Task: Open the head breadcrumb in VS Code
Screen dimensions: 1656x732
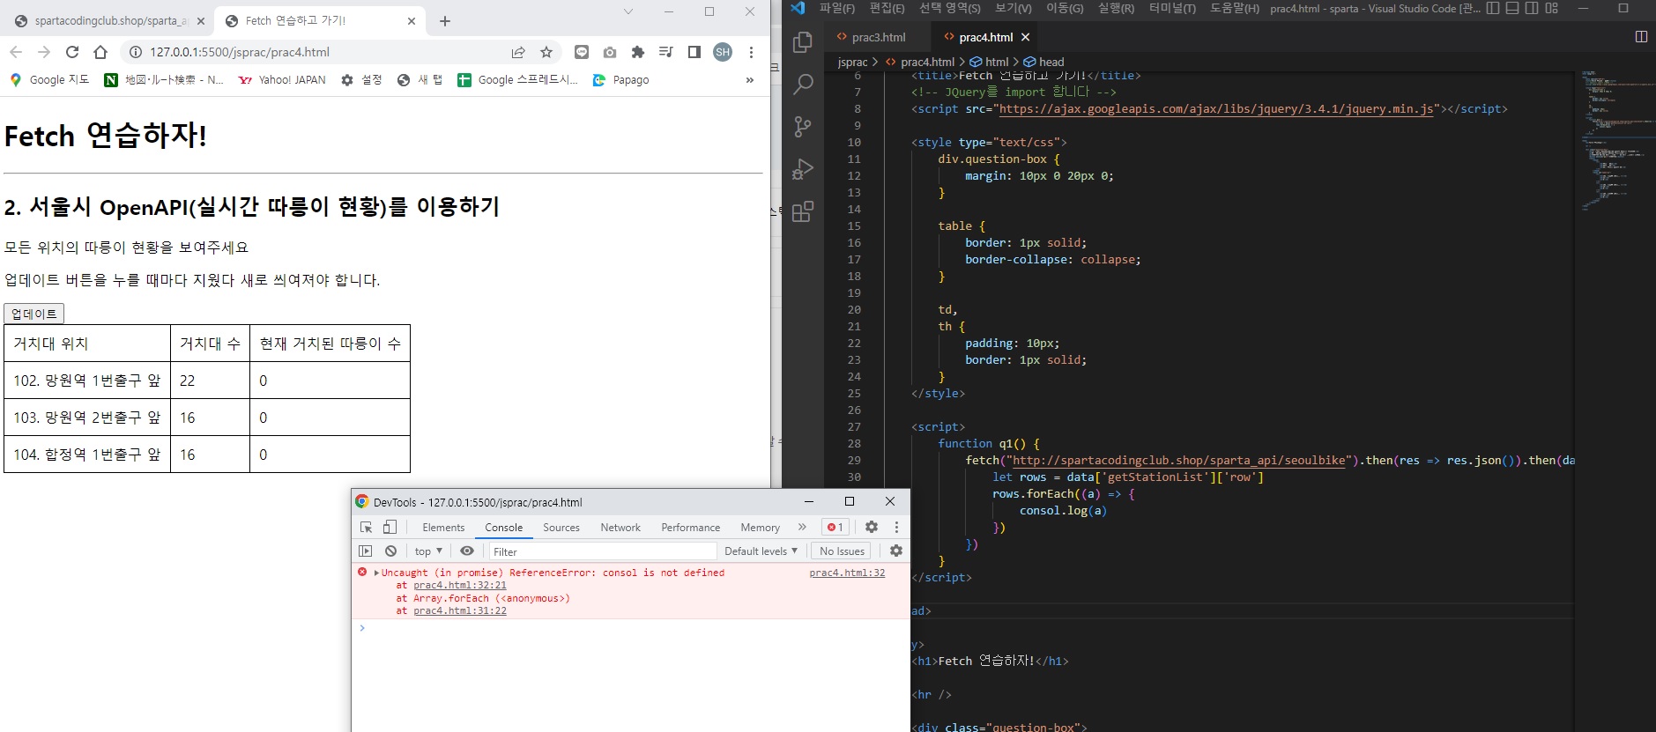Action: pos(1043,62)
